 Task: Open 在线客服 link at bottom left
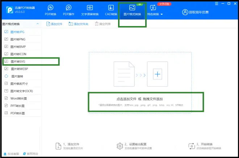(11, 154)
